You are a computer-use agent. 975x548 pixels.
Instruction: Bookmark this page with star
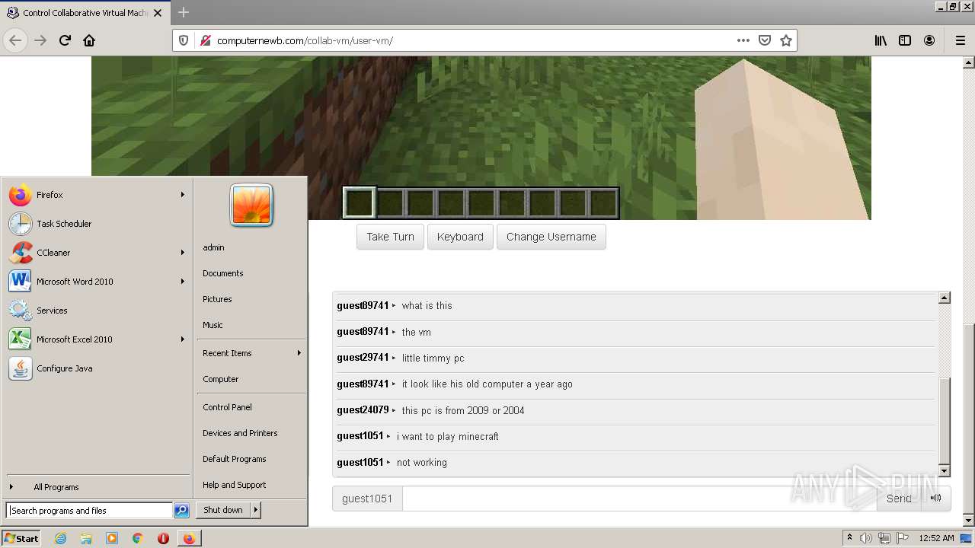click(x=786, y=40)
